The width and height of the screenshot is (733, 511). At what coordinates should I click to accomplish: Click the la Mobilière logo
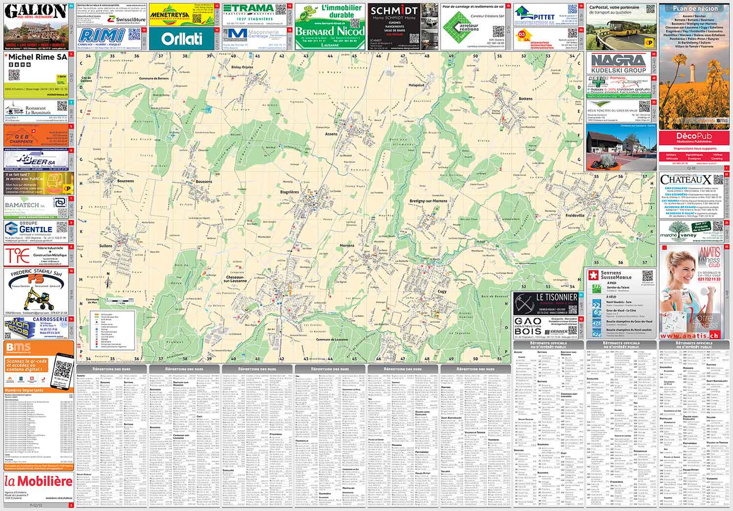(39, 481)
